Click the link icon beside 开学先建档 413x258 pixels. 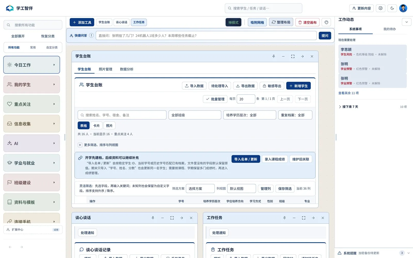(x=80, y=158)
